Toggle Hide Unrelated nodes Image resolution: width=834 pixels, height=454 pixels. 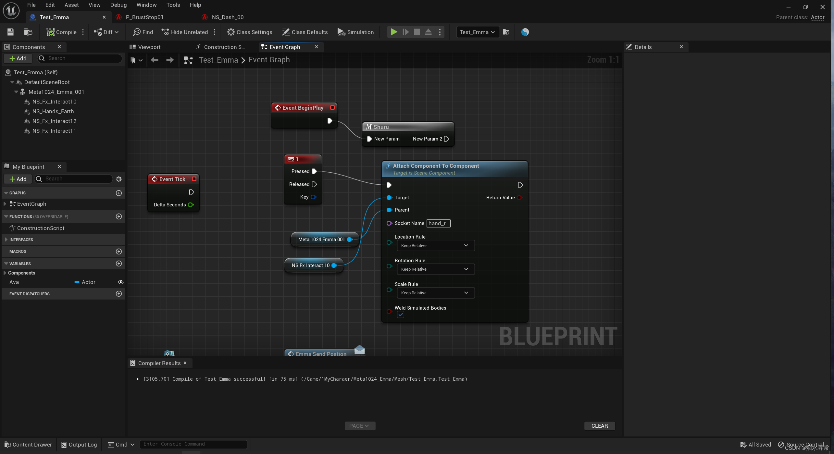click(184, 32)
